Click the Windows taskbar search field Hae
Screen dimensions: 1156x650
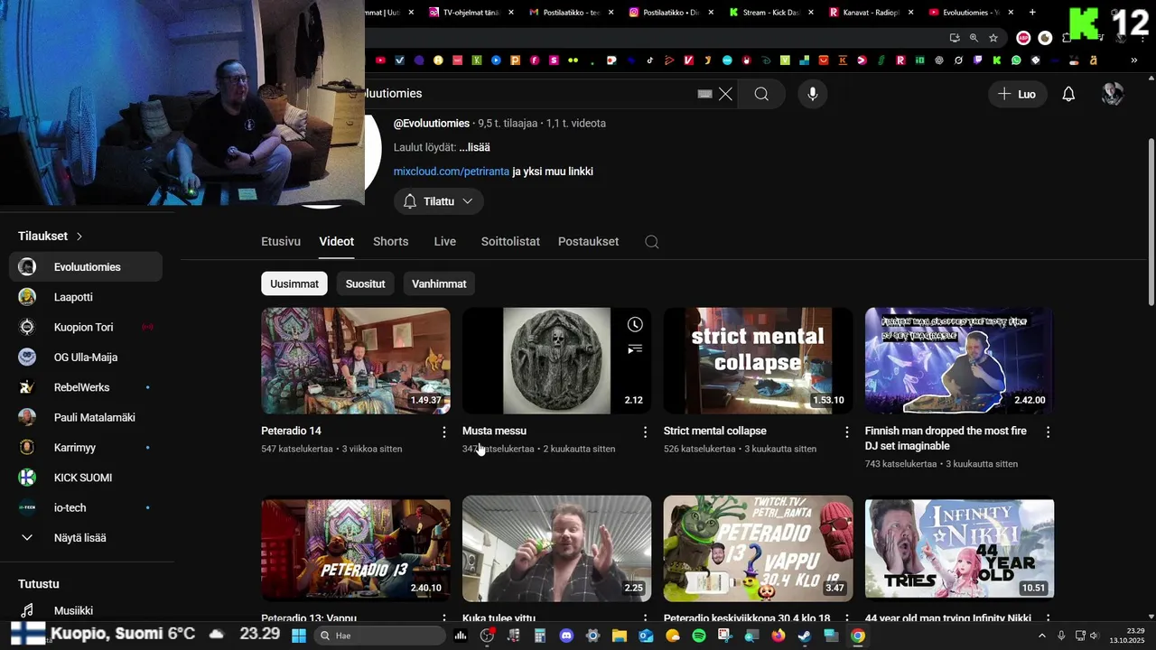380,636
